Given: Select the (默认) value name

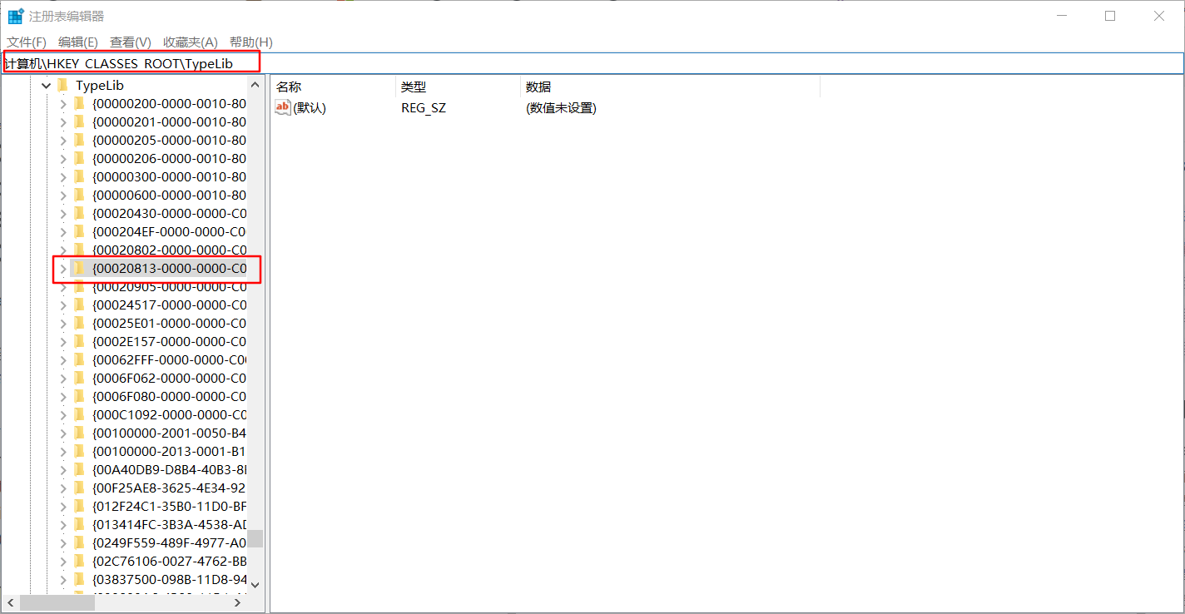Looking at the screenshot, I should click(310, 108).
